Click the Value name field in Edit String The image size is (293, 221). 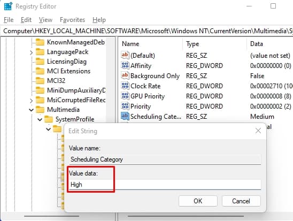click(165, 159)
